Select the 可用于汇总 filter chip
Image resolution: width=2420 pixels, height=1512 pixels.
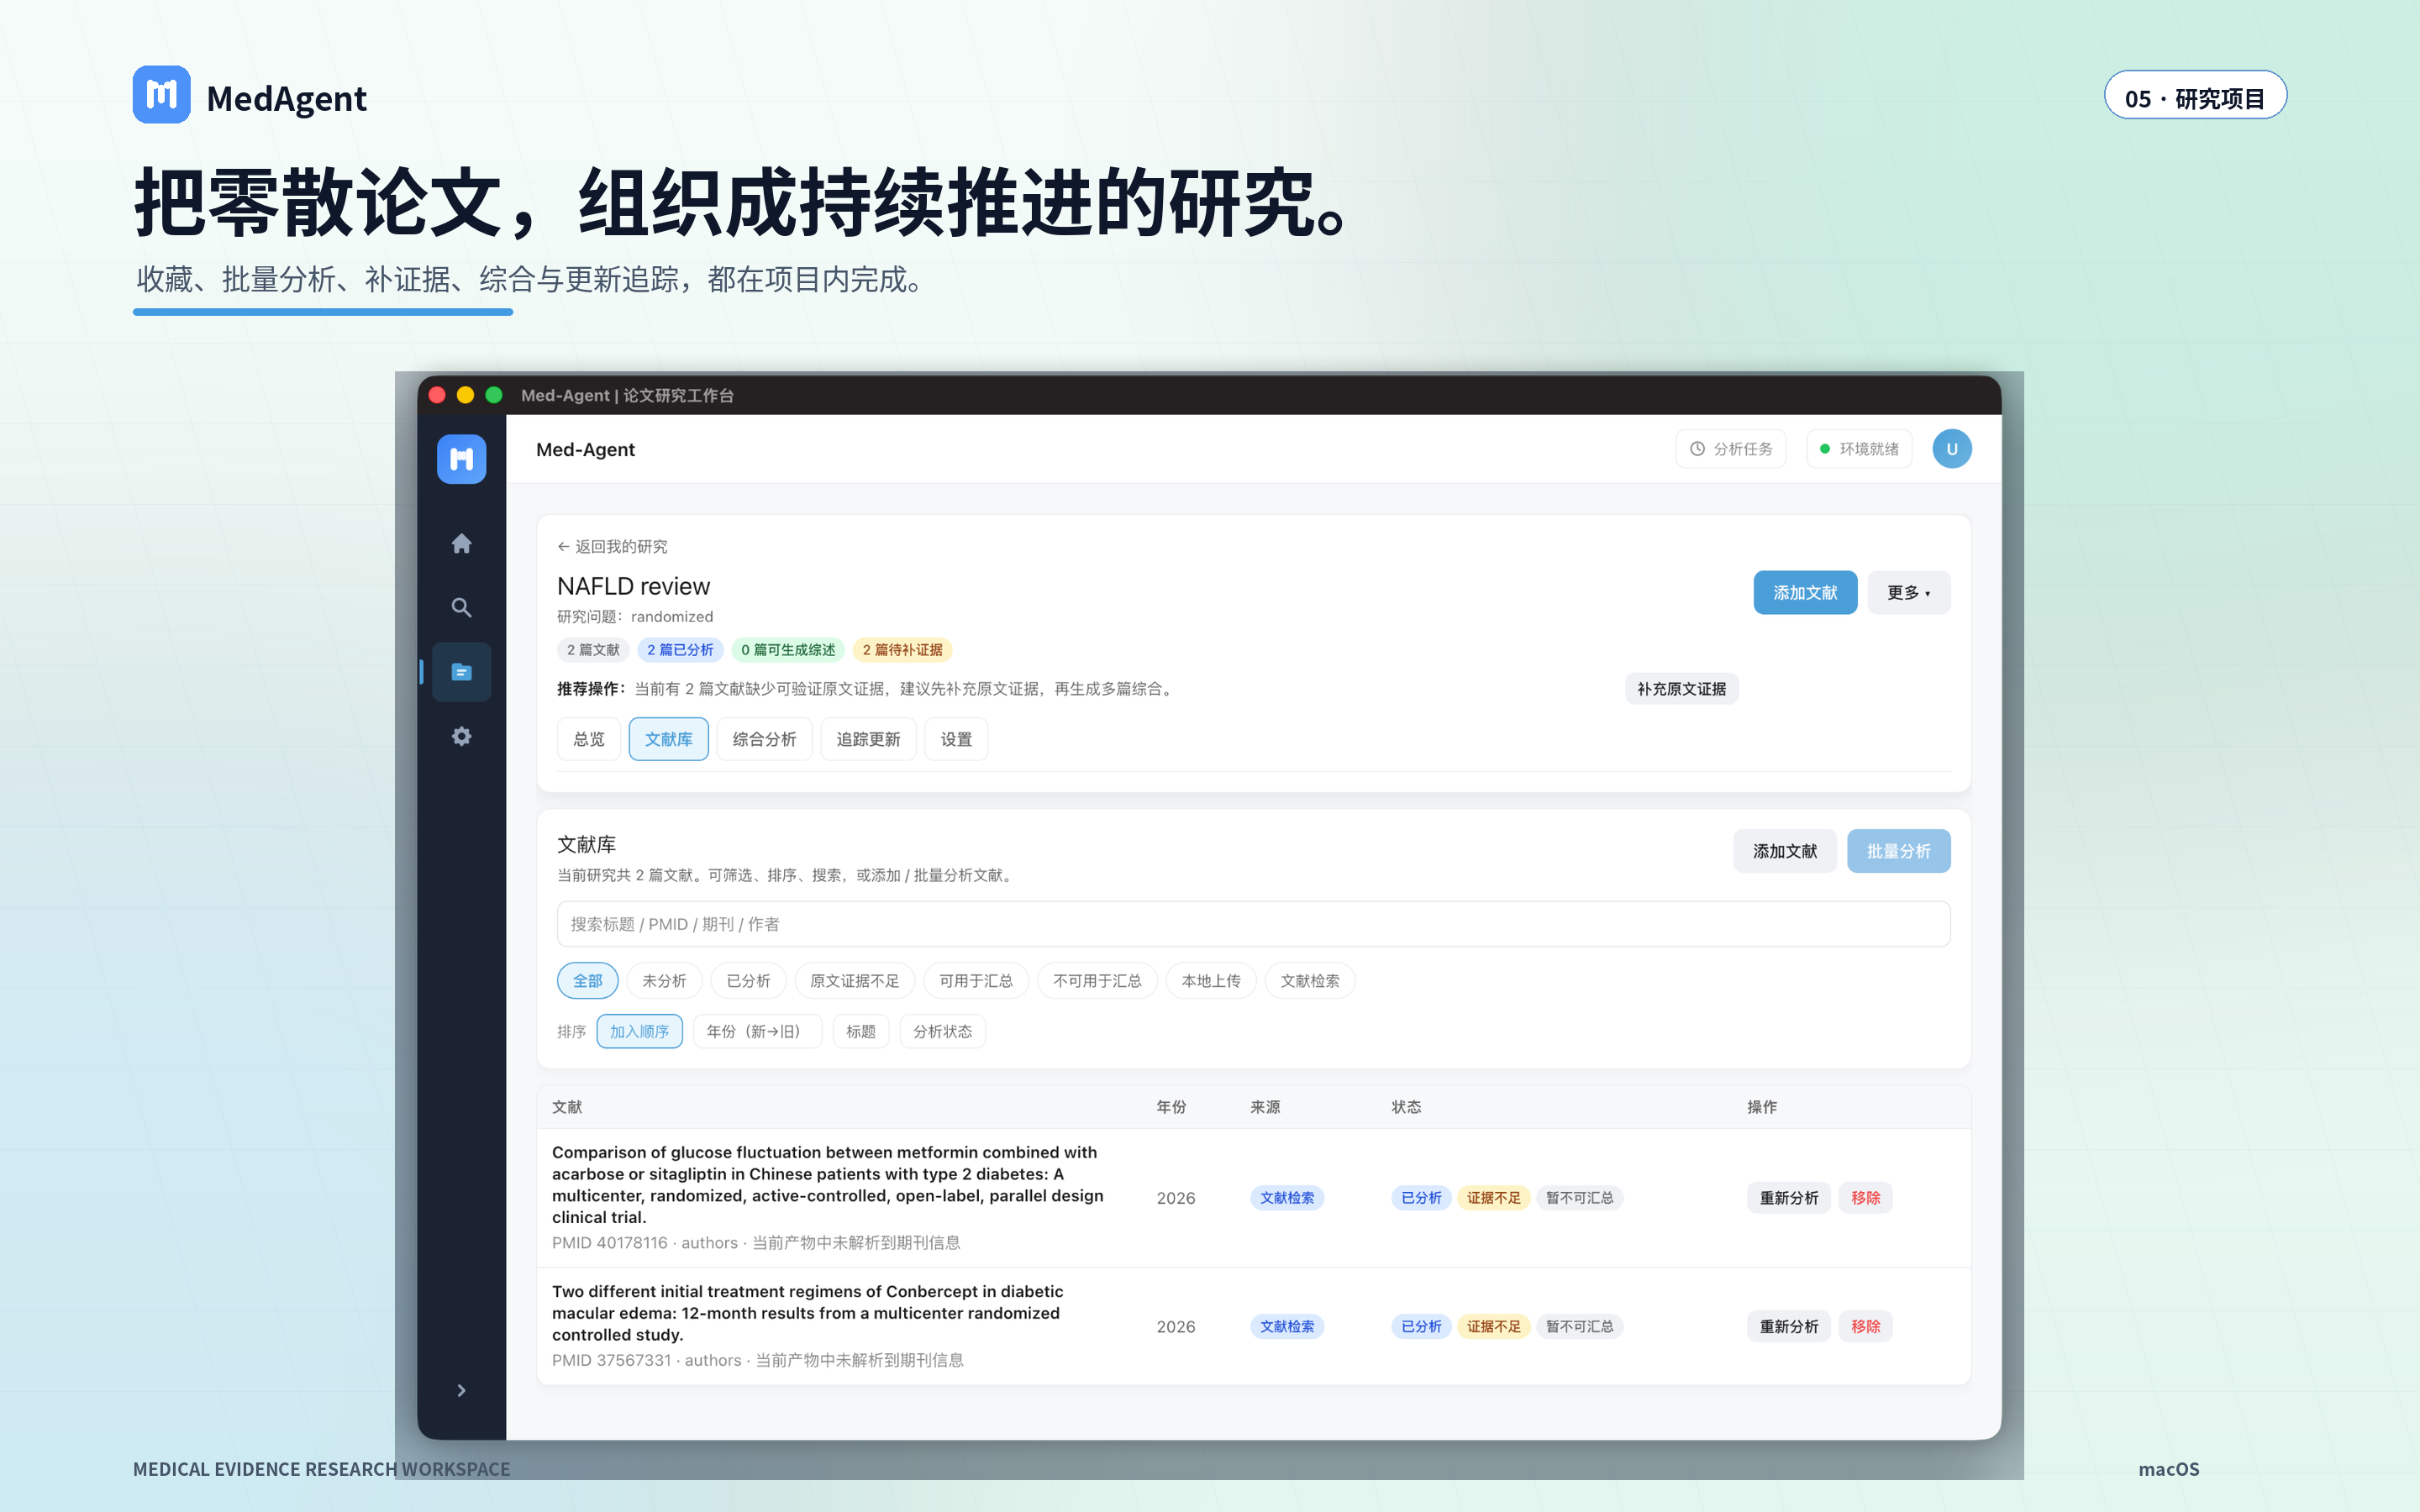(x=976, y=981)
